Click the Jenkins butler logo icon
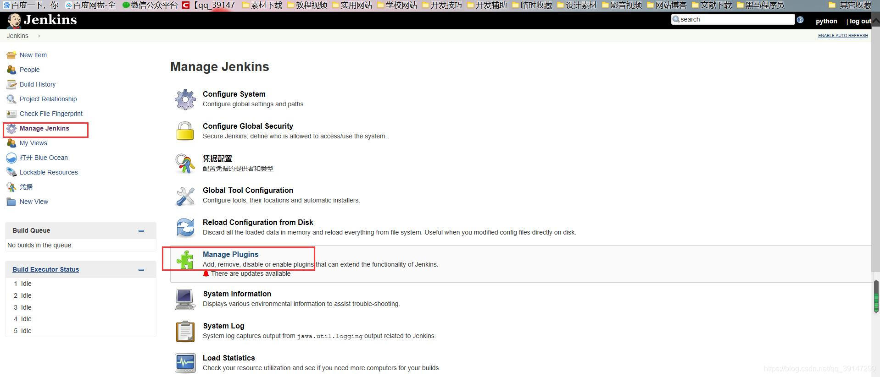This screenshot has height=377, width=880. tap(14, 21)
